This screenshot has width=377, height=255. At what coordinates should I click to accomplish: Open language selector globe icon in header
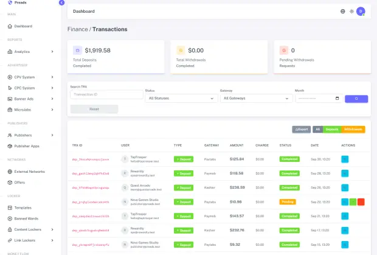pyautogui.click(x=342, y=12)
